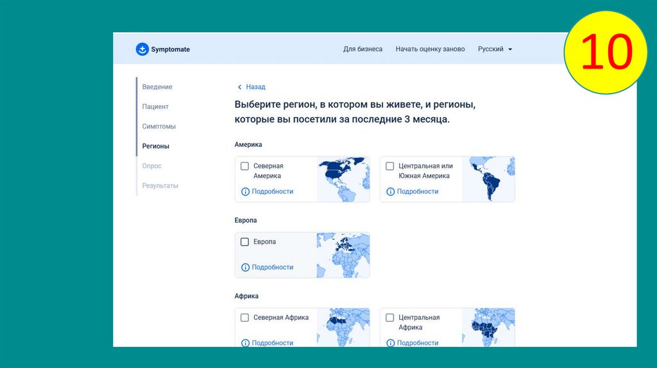Go back with the Назад link
Screen dimensions: 657x368
tap(255, 87)
